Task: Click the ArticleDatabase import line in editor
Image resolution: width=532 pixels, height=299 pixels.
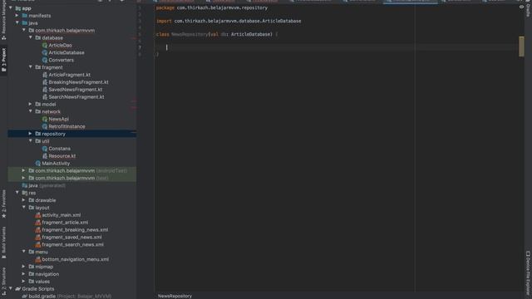Action: [229, 21]
